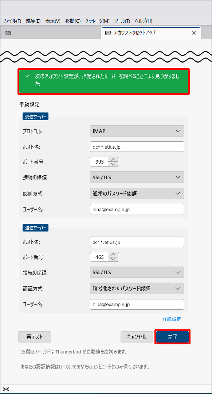Increase the outgoing port number 465

coord(114,255)
